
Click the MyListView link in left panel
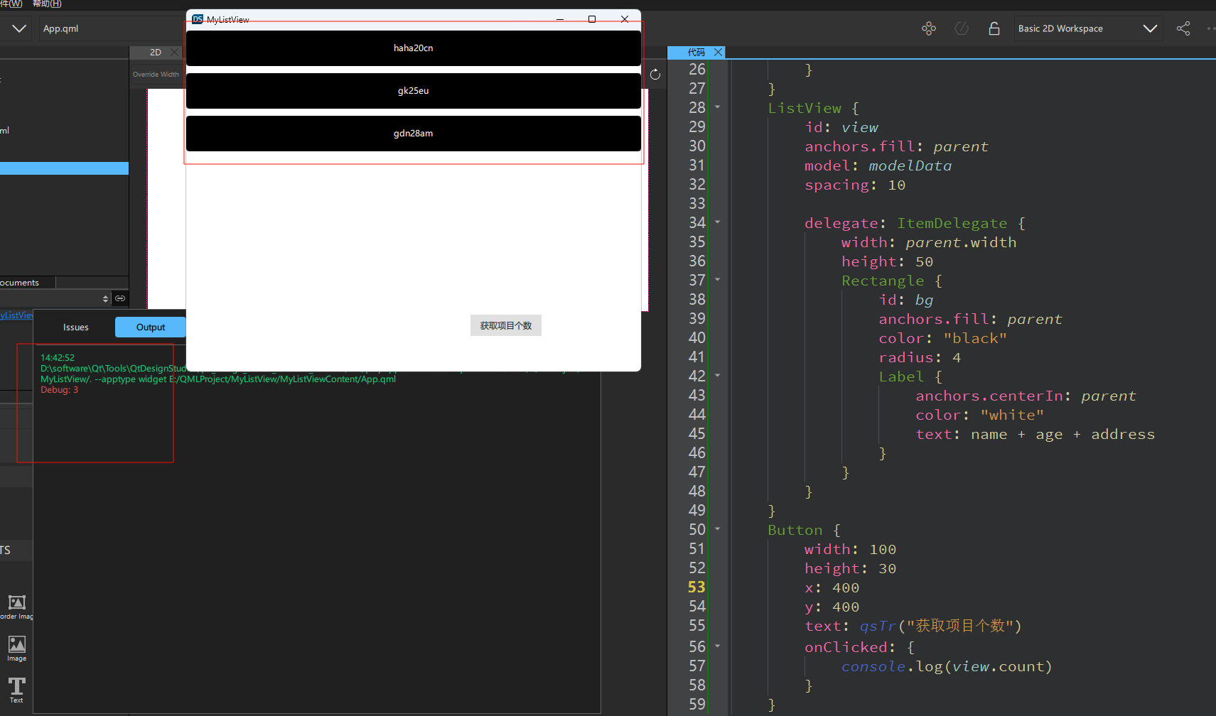(16, 315)
